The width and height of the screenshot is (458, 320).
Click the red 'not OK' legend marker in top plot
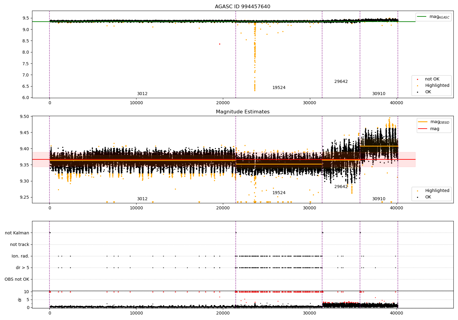tap(417, 79)
